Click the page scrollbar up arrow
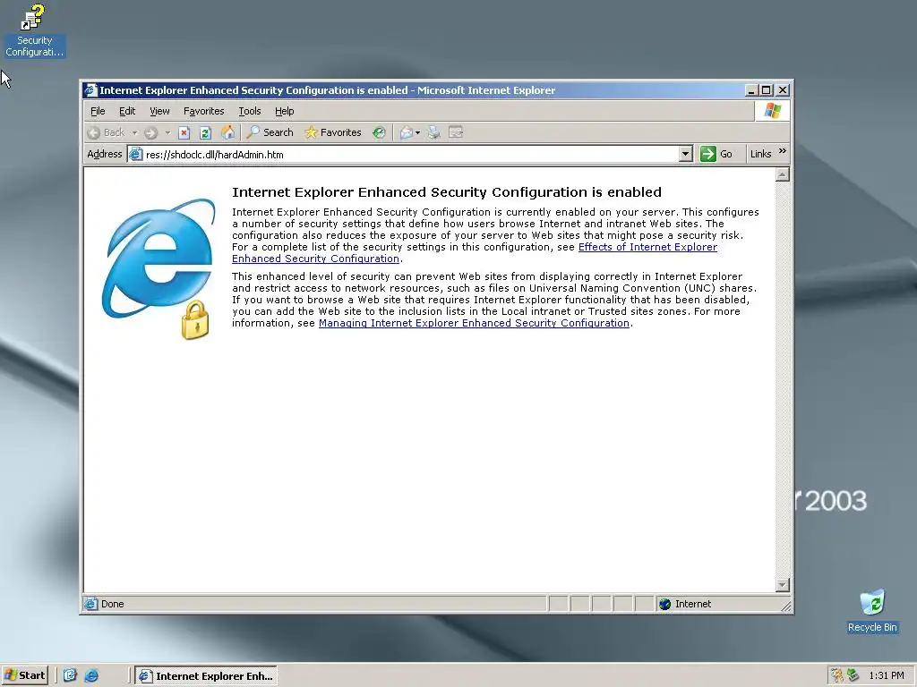This screenshot has width=917, height=687. [x=783, y=174]
